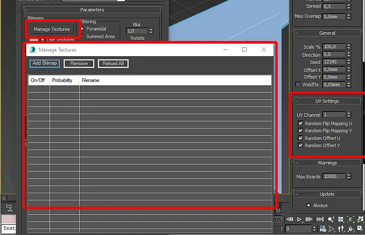Enable the WeldThr. checkbox
Screen dimensions: 365x235
[298, 84]
